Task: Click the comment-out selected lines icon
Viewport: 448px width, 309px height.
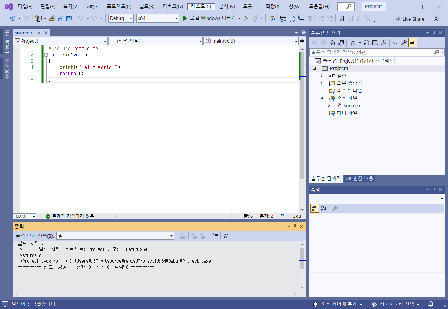Action: 321,18
